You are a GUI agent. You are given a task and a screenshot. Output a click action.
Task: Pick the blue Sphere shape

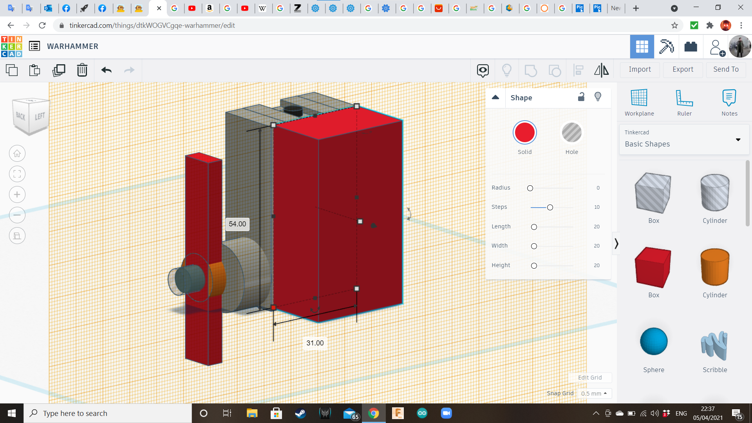(x=653, y=342)
